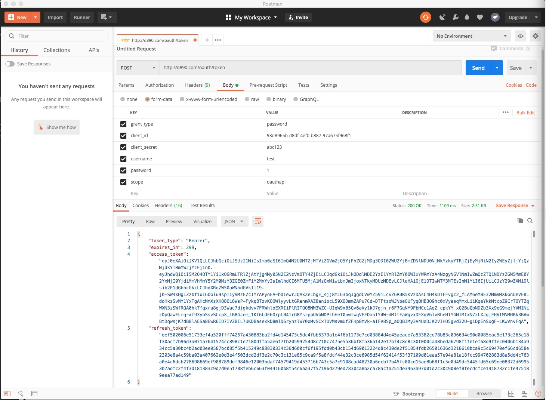Select the raw body type
The width and height of the screenshot is (546, 400).
click(247, 99)
